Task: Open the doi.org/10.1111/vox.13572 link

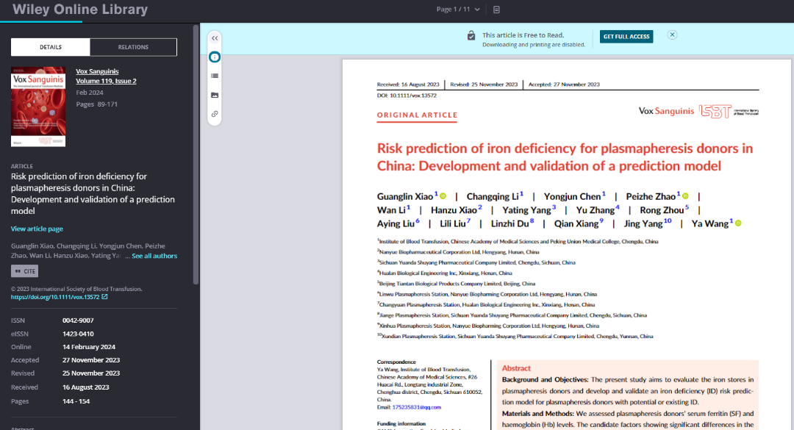Action: (55, 297)
